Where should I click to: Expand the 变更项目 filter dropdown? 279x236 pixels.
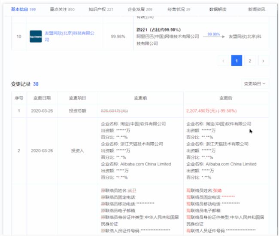(x=255, y=83)
